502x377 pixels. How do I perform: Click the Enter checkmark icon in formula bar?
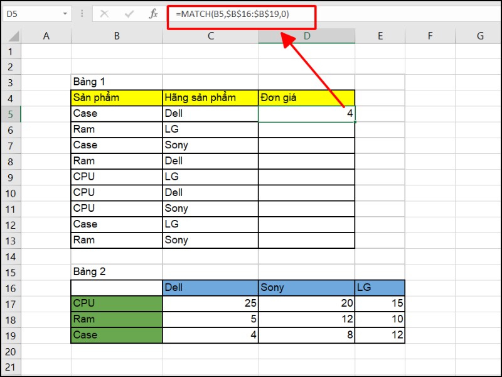(x=129, y=14)
